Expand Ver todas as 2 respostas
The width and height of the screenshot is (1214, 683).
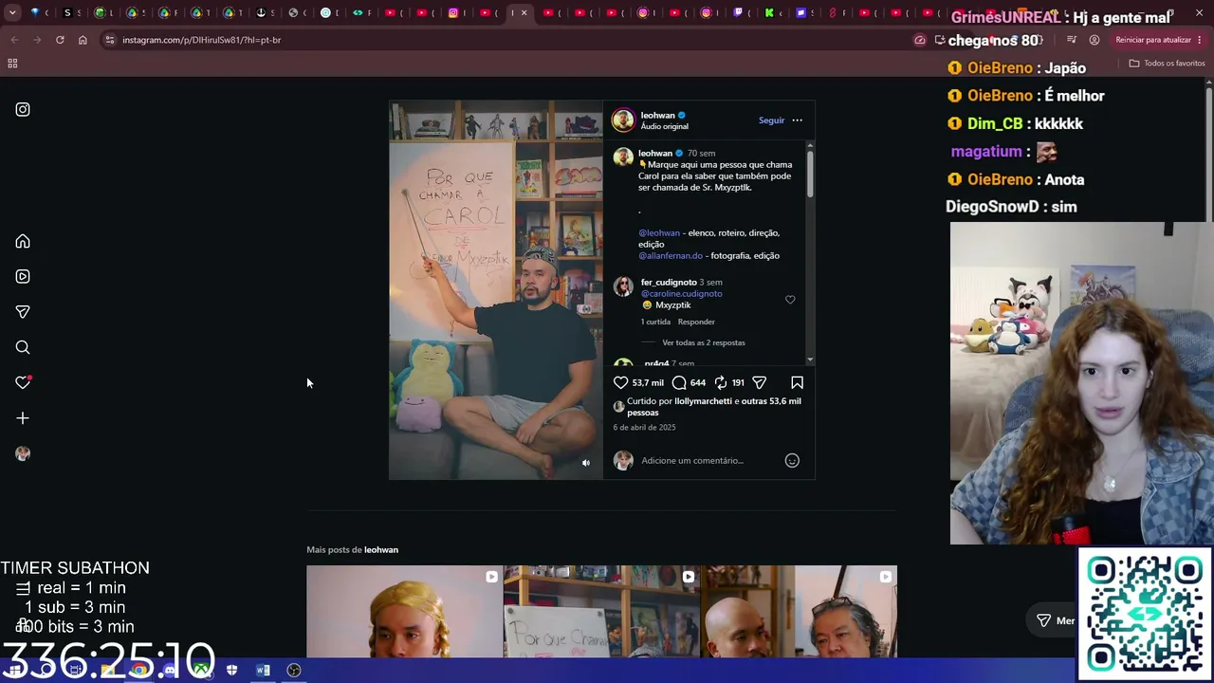704,343
